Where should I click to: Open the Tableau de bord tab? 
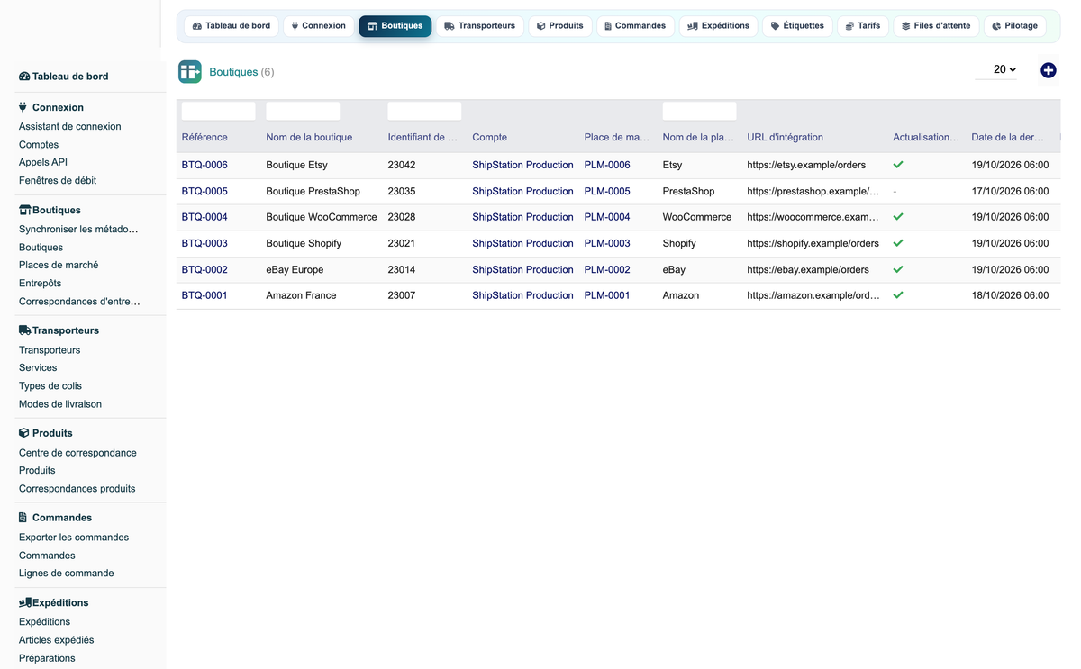232,26
